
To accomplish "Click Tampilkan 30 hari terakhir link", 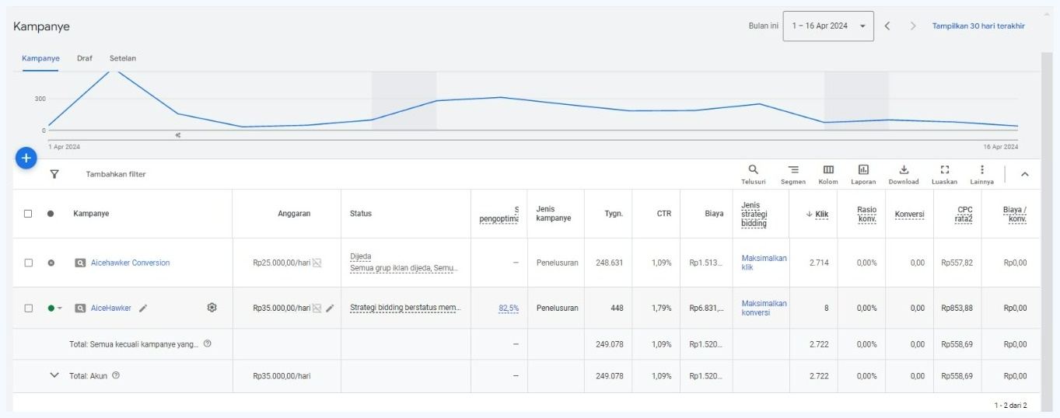I will click(x=978, y=26).
